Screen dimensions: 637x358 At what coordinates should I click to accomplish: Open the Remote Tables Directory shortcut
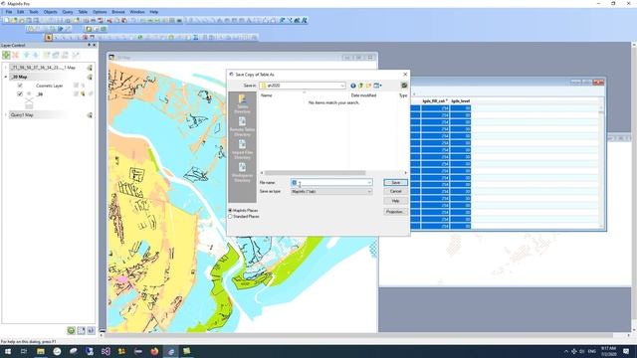click(x=242, y=126)
